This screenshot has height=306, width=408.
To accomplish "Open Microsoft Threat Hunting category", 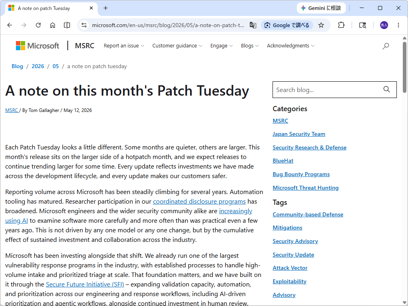I will pyautogui.click(x=306, y=188).
